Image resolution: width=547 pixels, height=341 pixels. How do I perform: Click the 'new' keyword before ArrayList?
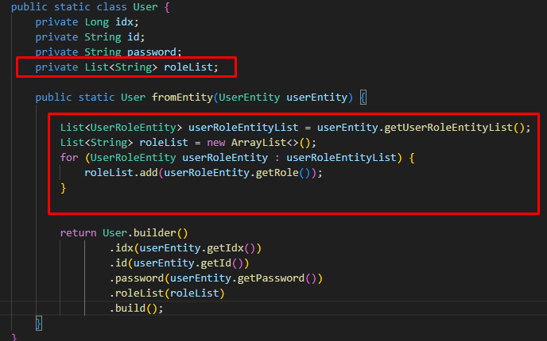point(216,142)
